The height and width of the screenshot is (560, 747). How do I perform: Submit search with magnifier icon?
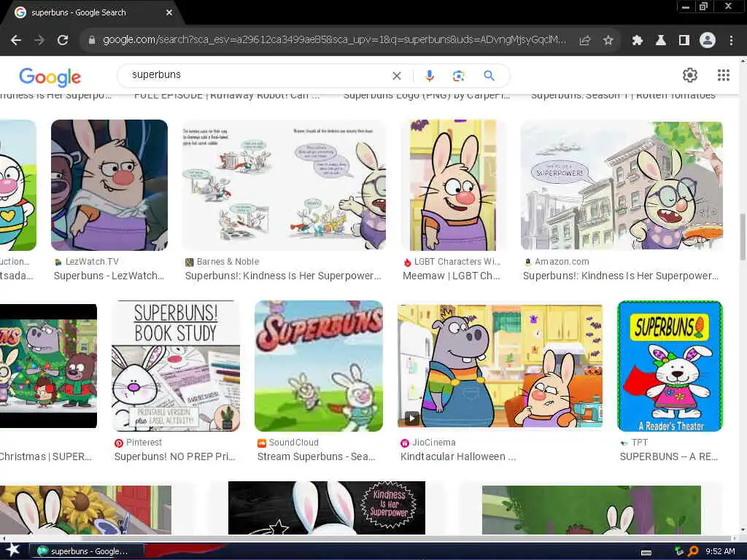click(x=489, y=76)
